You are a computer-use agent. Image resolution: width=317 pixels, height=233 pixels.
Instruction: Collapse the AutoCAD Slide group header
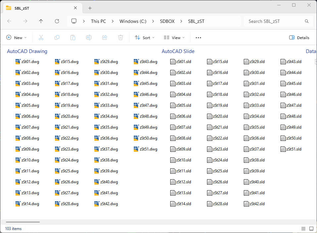pyautogui.click(x=178, y=51)
